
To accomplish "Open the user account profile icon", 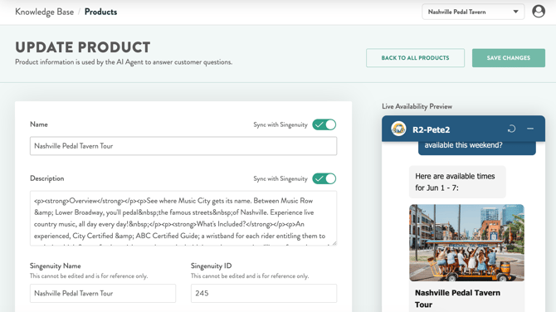I will 539,12.
